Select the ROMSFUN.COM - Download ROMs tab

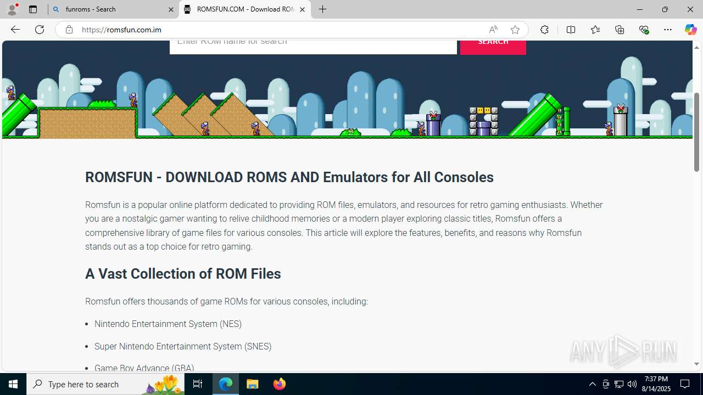tap(246, 9)
